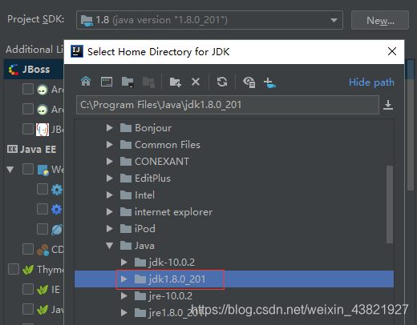Expand the Bonjour folder
The height and width of the screenshot is (325, 417).
[x=109, y=128]
